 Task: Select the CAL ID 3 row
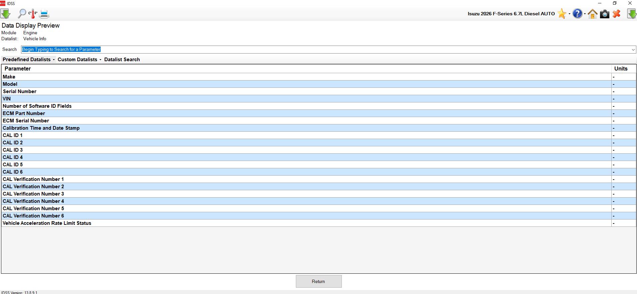click(319, 150)
